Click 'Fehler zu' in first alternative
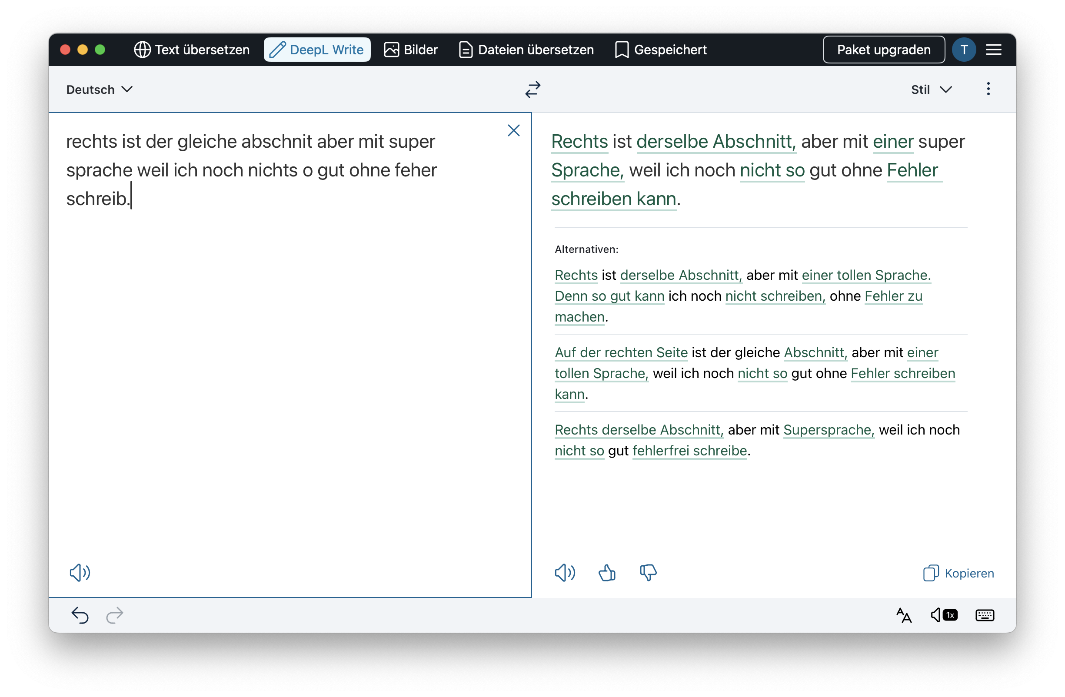The width and height of the screenshot is (1065, 697). (x=893, y=296)
